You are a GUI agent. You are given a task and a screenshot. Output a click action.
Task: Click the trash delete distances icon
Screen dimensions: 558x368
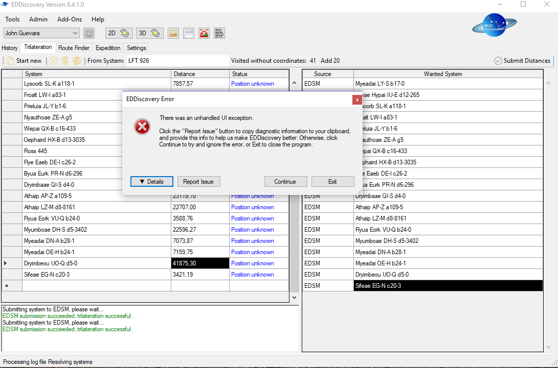[x=64, y=60]
